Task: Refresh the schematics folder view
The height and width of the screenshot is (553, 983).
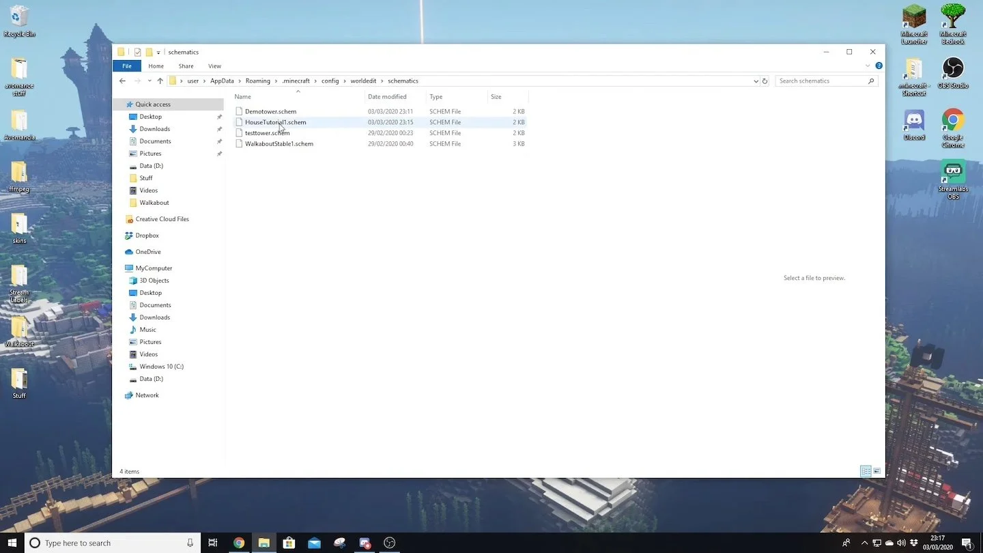Action: point(765,81)
